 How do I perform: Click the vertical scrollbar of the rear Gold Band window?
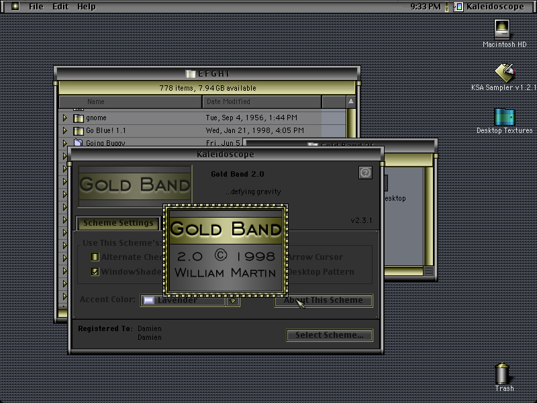[x=428, y=216]
